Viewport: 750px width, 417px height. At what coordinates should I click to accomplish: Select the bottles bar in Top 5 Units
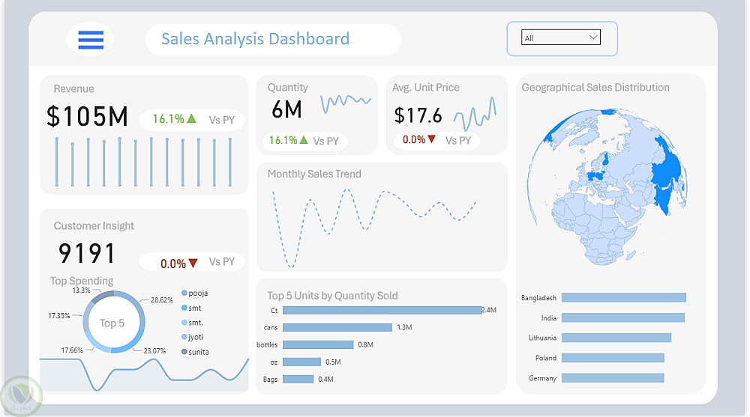point(318,344)
